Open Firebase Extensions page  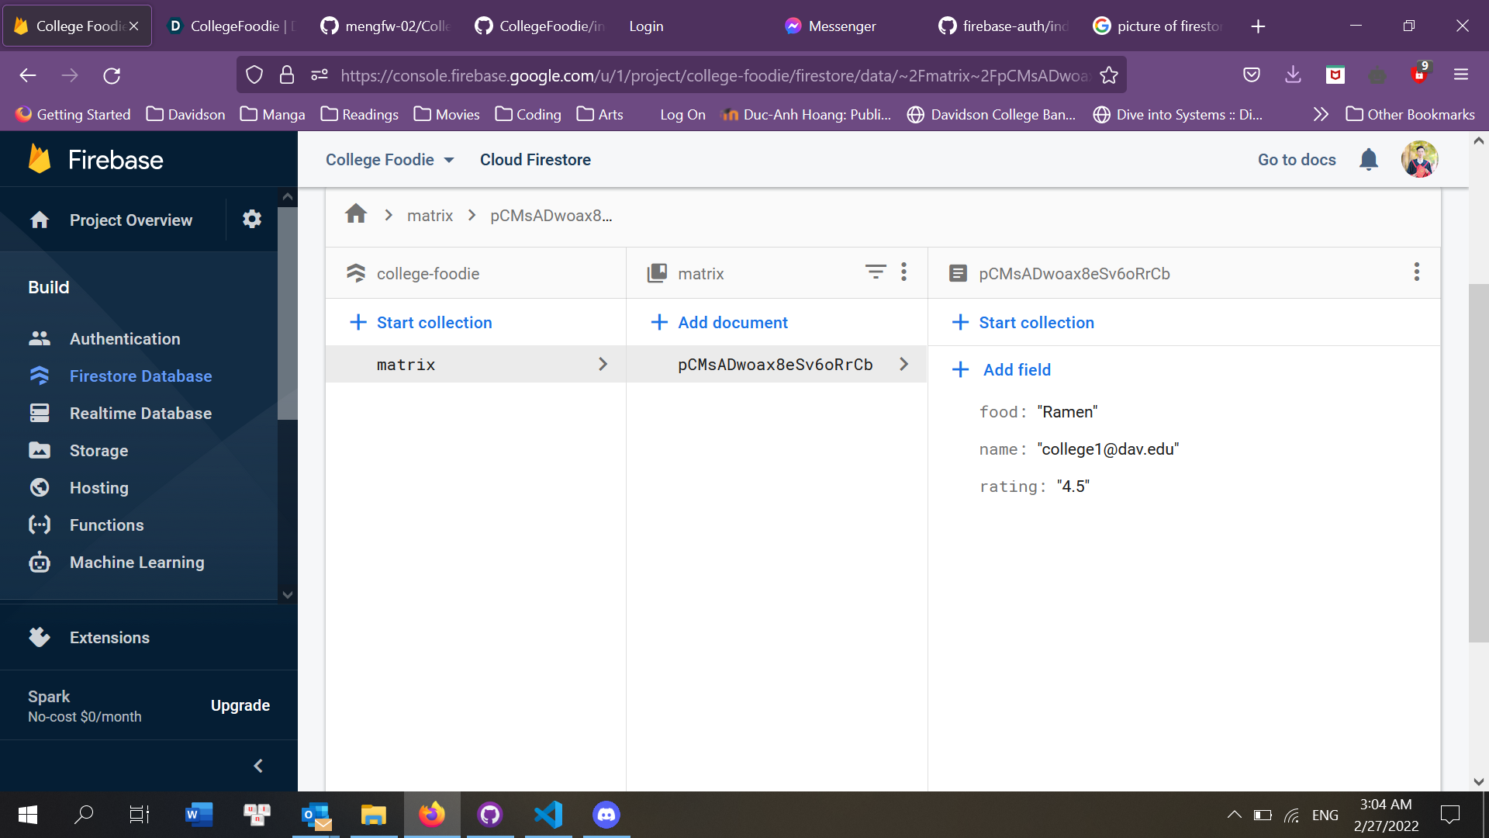[x=109, y=638]
